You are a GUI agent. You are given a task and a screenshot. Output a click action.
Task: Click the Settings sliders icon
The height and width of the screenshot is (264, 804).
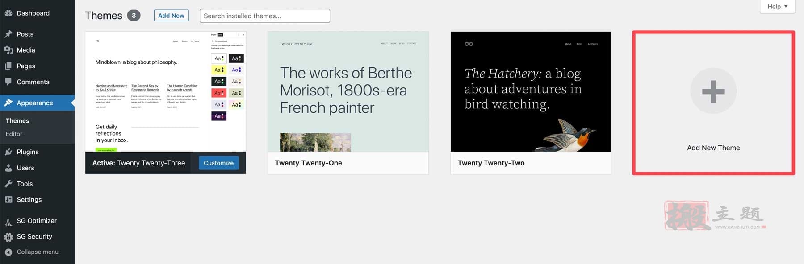[x=8, y=200]
